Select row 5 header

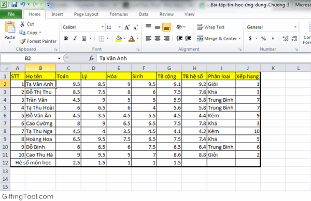click(5, 107)
